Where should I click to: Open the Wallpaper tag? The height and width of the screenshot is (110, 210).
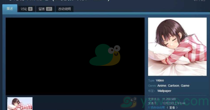pos(164,91)
